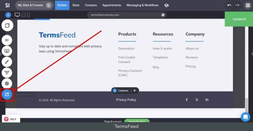Click the HELP button
This screenshot has height=131, width=253.
(11, 119)
